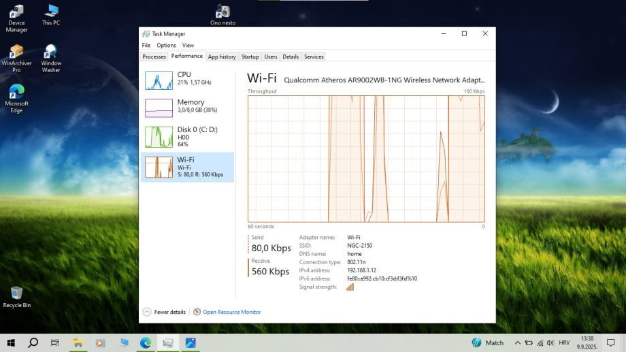
Task: Select the Wi-Fi entry in the sidebar
Action: coord(187,167)
